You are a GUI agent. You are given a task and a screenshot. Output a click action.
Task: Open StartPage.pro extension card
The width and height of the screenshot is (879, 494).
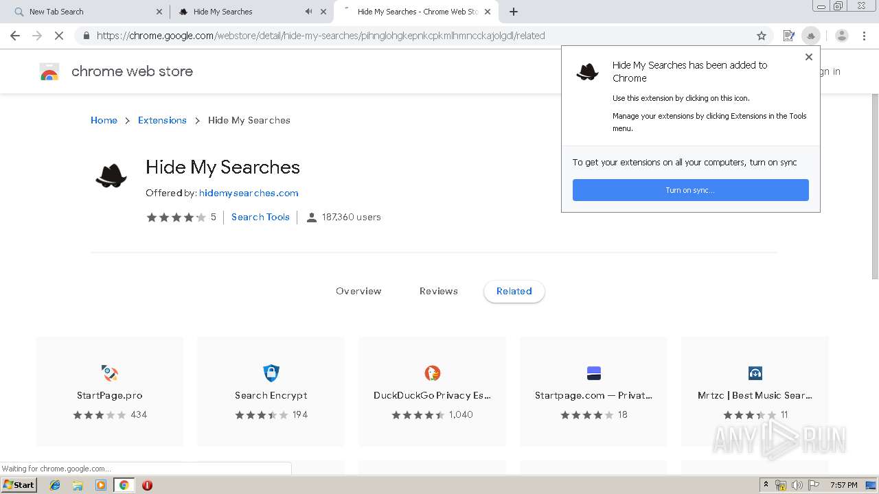pyautogui.click(x=110, y=391)
